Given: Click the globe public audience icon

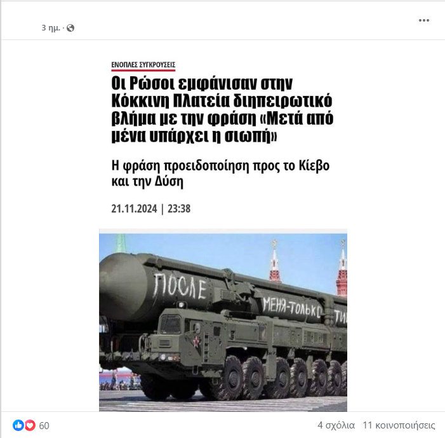Looking at the screenshot, I should (70, 28).
